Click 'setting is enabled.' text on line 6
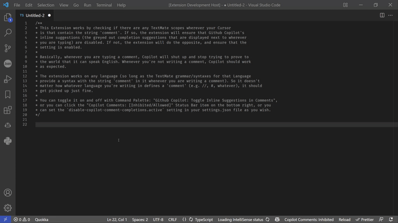Screen dimensions: 398x223 click(x=61, y=47)
